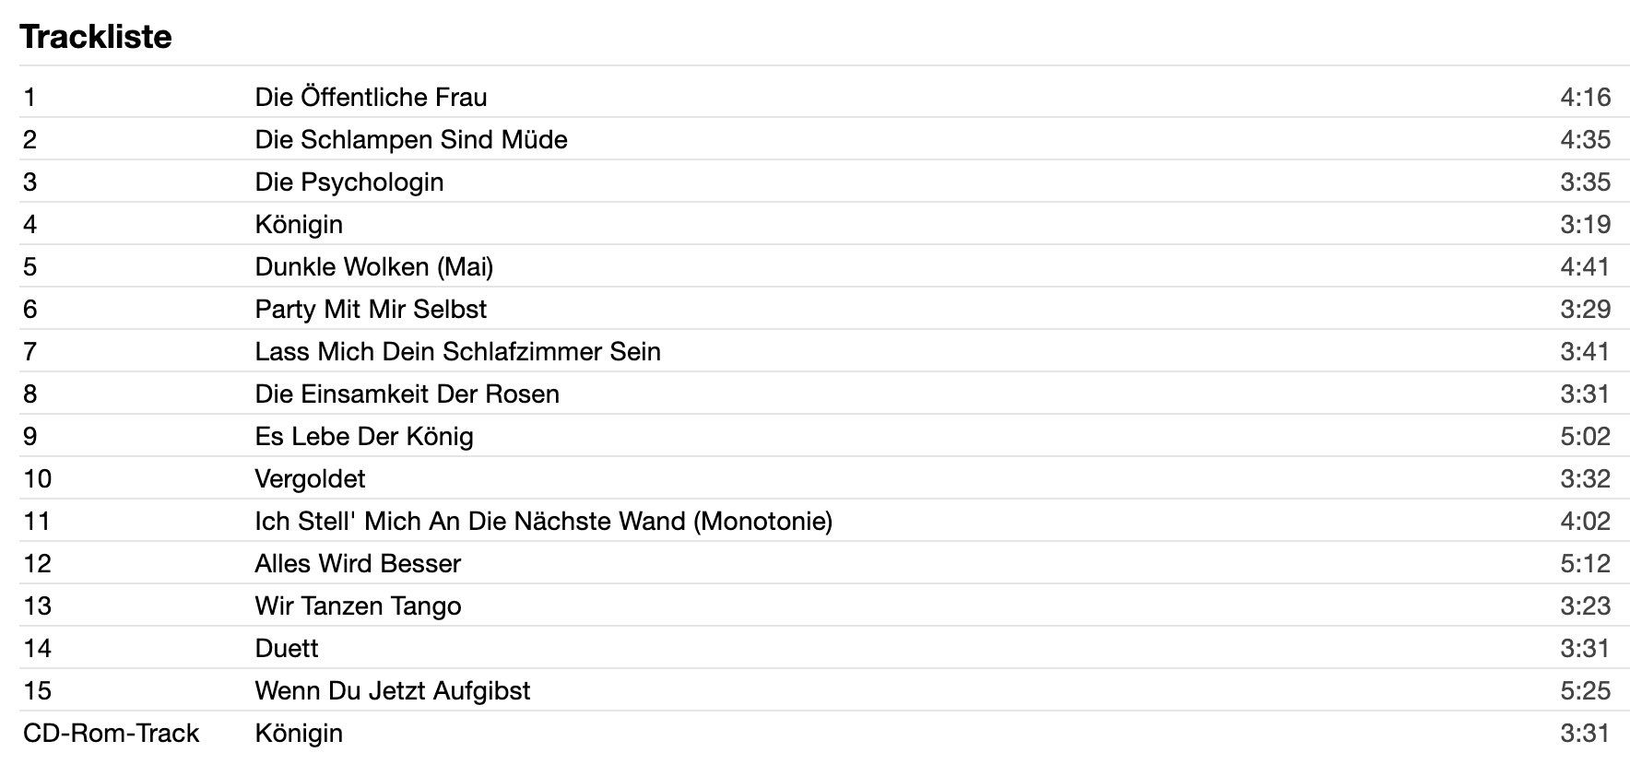Click track 4 title Königin
Viewport: 1630px width, 776px height.
click(299, 224)
